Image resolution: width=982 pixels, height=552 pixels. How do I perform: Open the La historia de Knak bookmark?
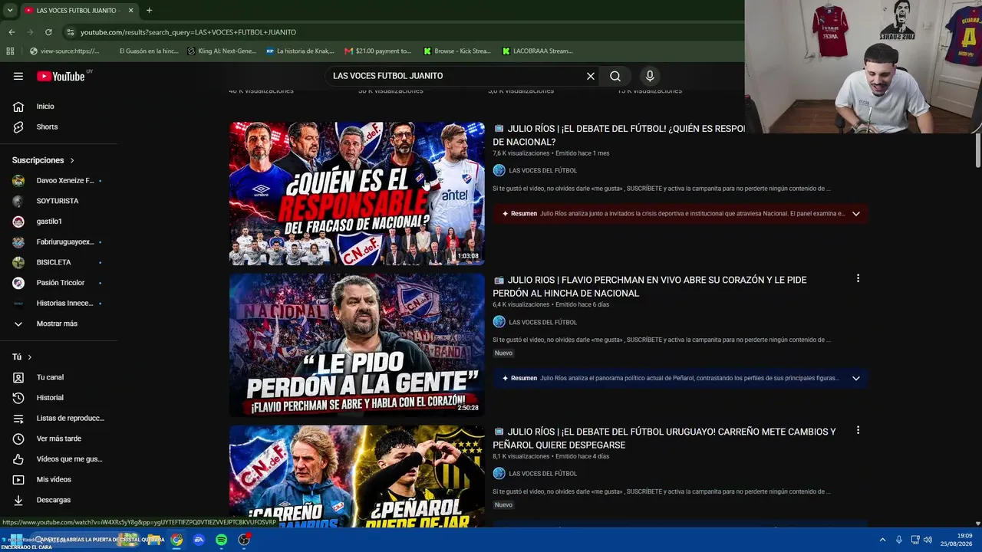coord(300,51)
